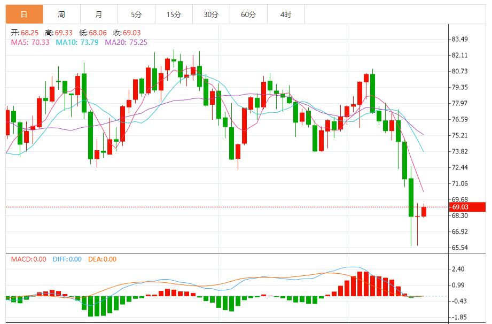Open the 4时 four-hour tab
This screenshot has height=324, width=492.
point(286,14)
